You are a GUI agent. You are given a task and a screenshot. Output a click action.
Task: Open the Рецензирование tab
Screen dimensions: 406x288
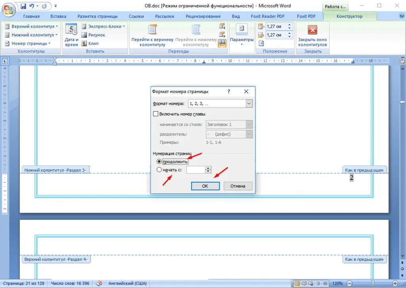point(203,16)
